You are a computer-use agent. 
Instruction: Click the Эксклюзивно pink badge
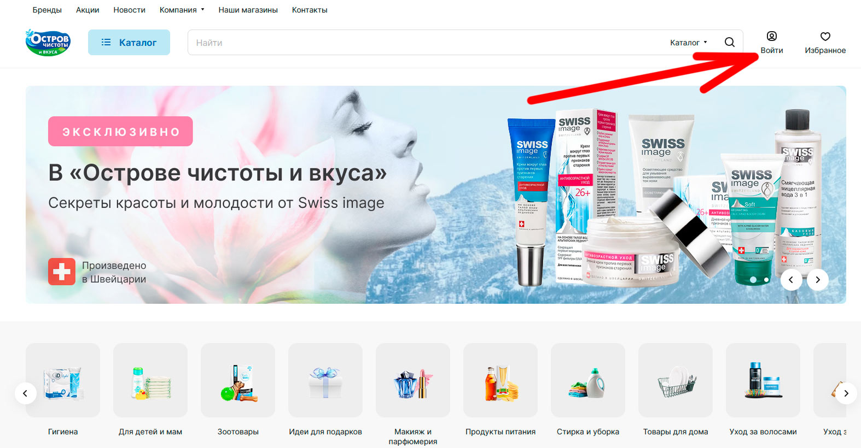(x=120, y=131)
